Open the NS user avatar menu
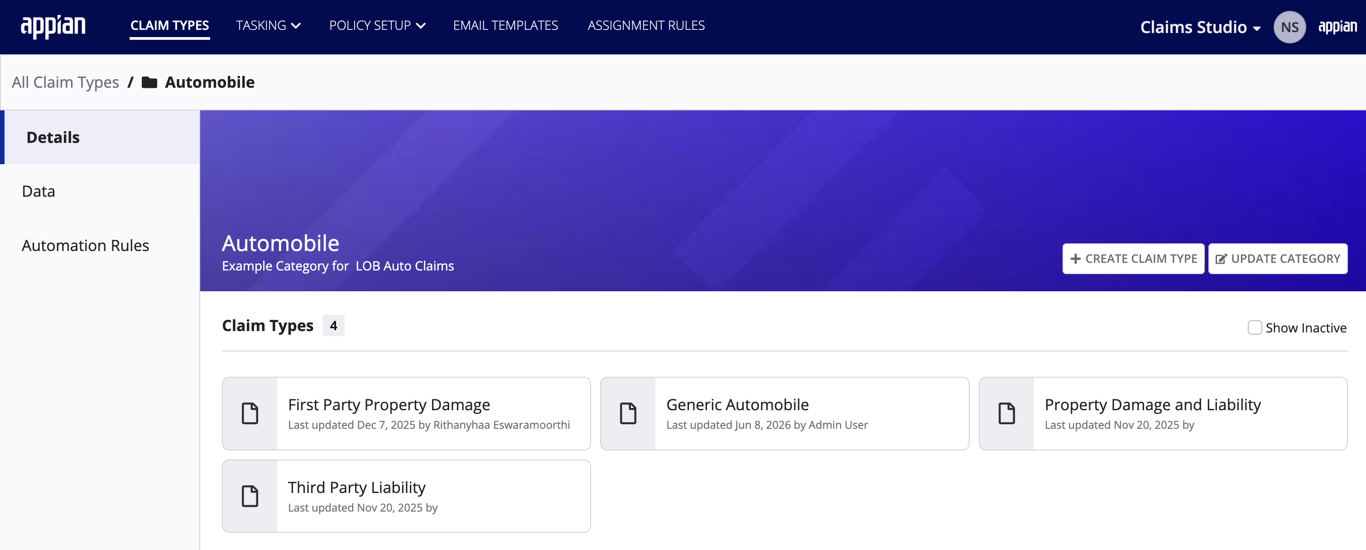 (x=1289, y=27)
